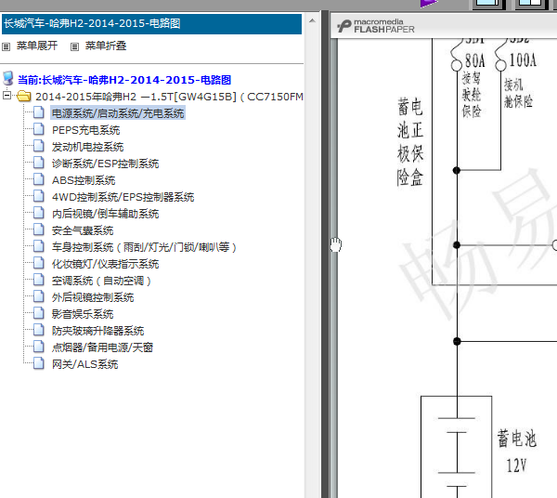This screenshot has width=557, height=498.
Task: Click the 蓄电池正极保险盒 label in the diagram
Action: click(410, 142)
